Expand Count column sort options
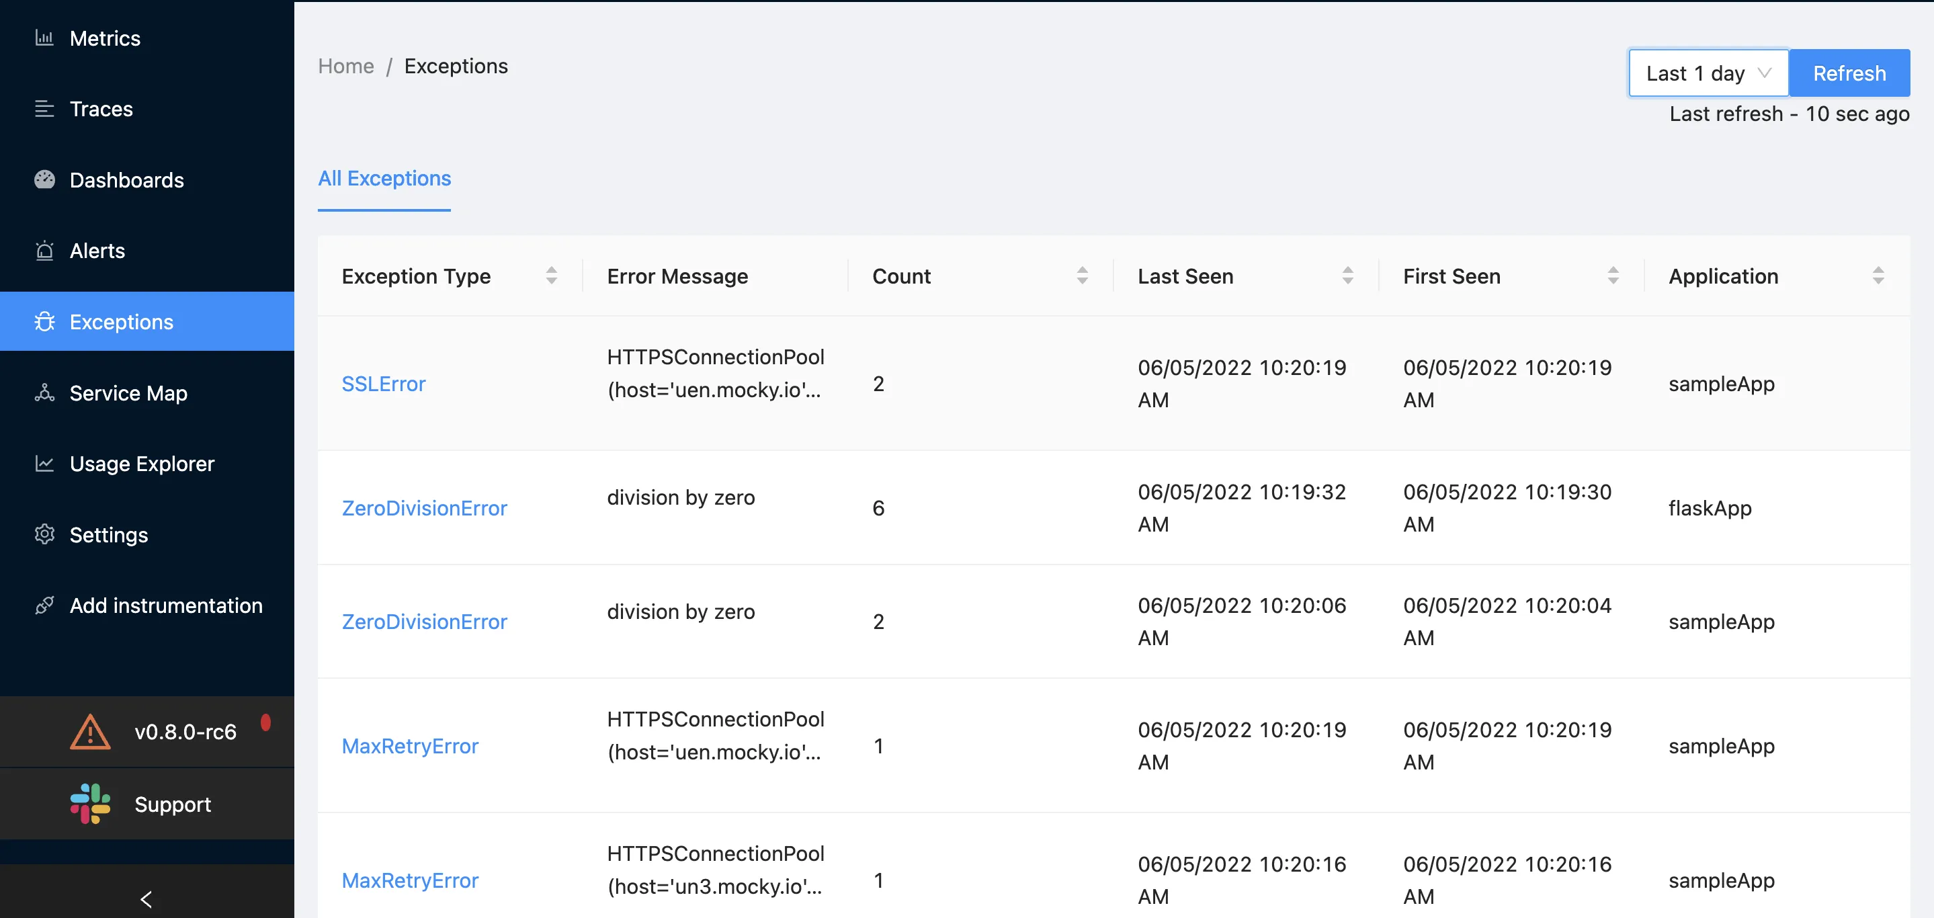This screenshot has height=918, width=1934. tap(1079, 275)
